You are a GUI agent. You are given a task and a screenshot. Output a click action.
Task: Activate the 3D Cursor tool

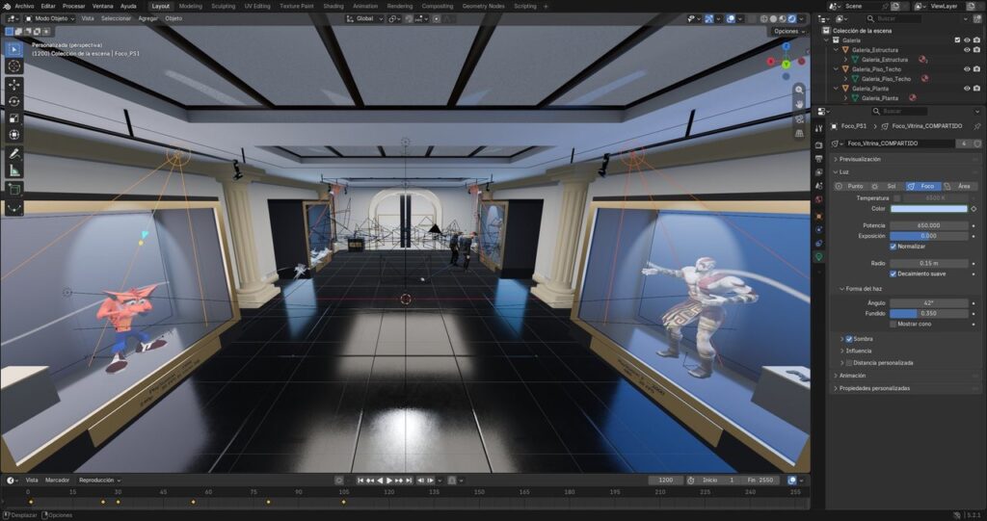13,65
